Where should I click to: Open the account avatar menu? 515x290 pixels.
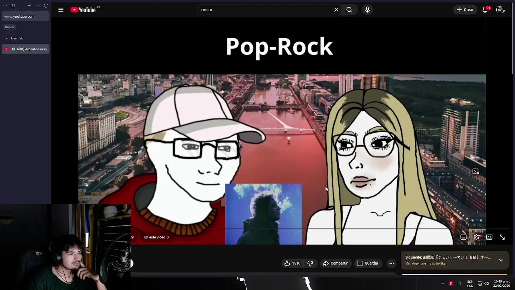click(500, 10)
